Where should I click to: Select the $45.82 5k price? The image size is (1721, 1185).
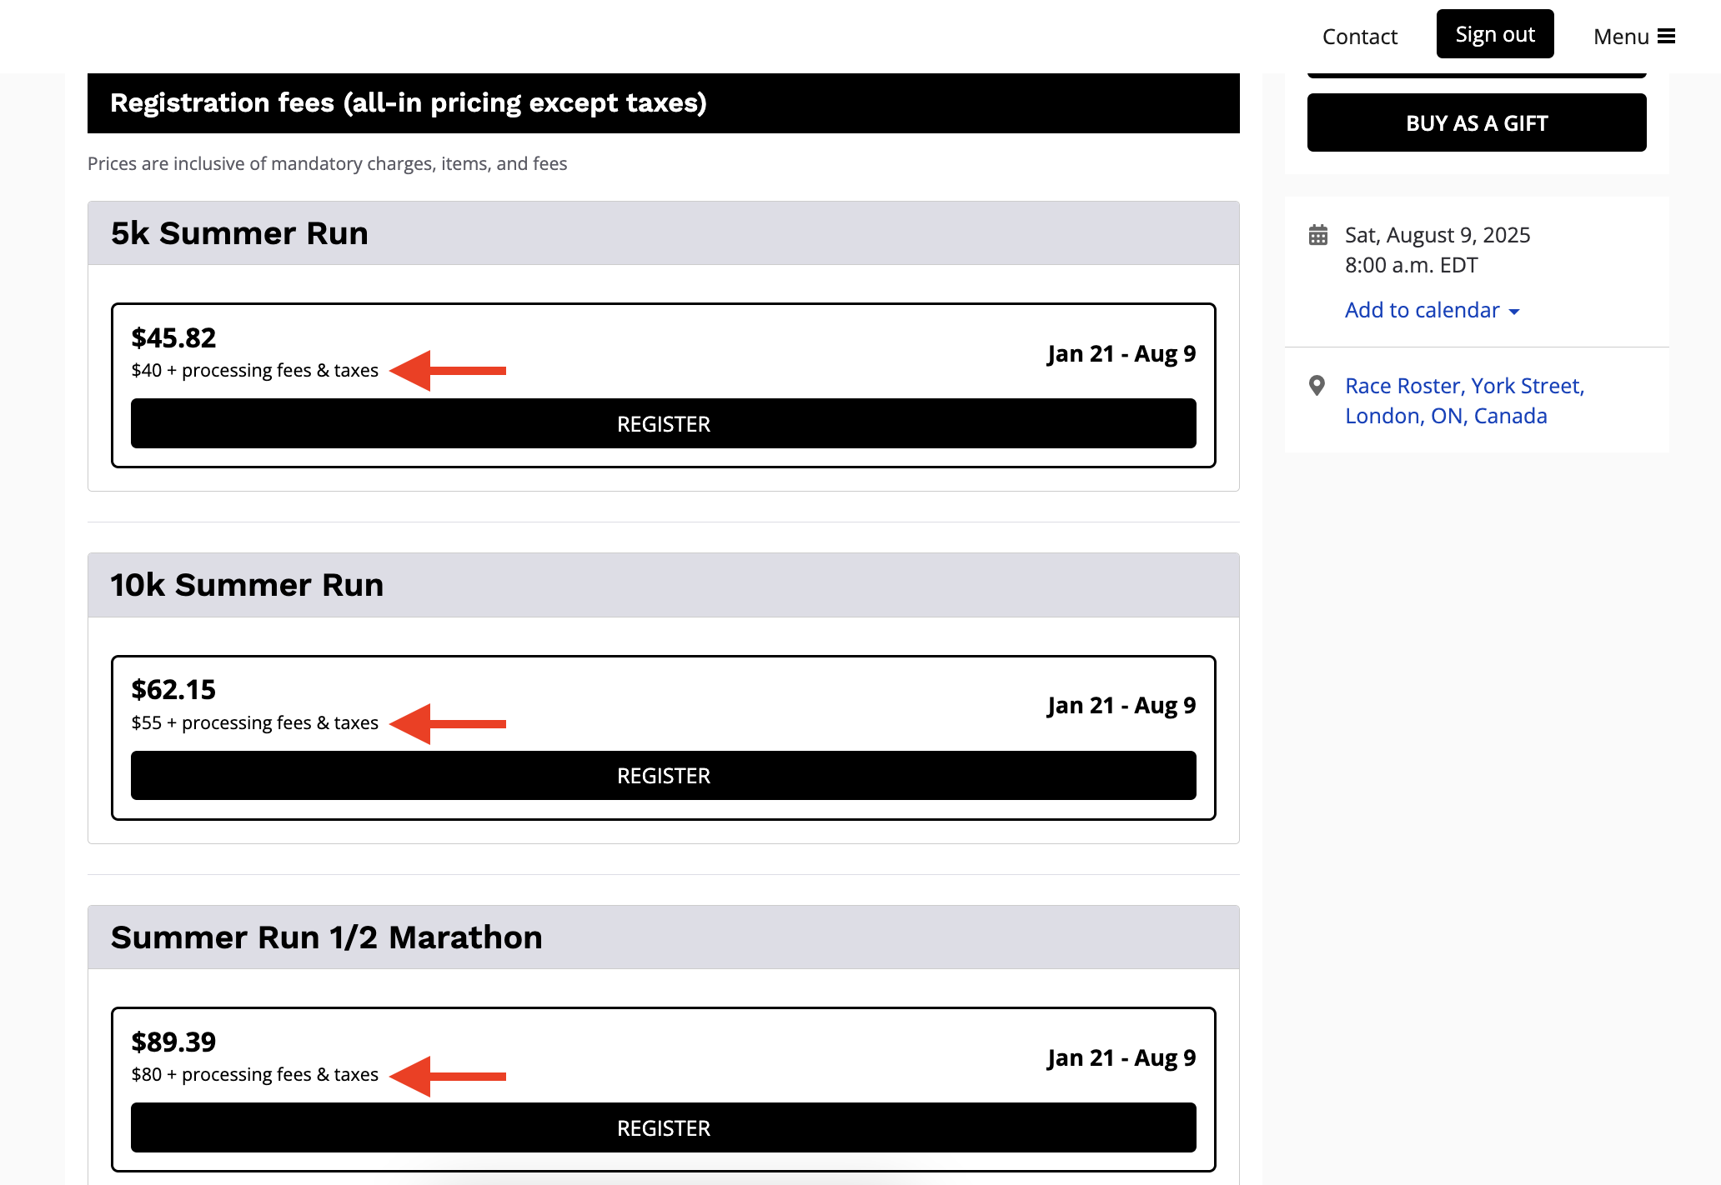click(173, 337)
